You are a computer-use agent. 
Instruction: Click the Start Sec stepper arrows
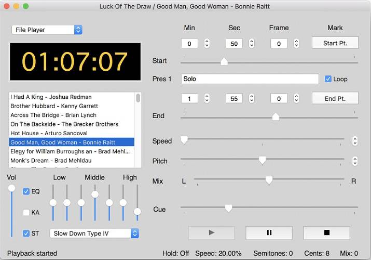point(252,43)
